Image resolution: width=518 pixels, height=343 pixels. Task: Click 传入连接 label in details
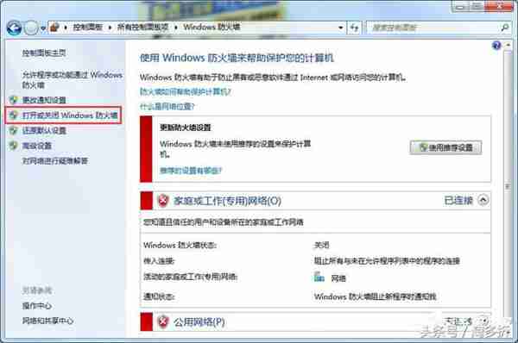click(159, 261)
